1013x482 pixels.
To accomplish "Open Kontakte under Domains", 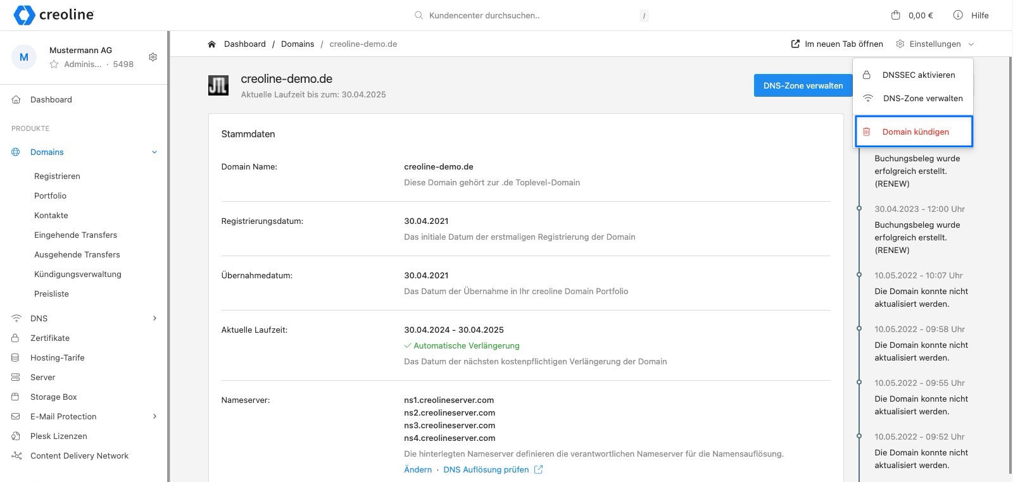I will (51, 215).
